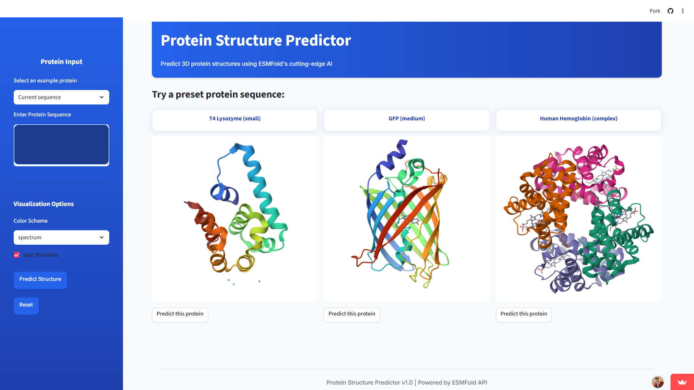
Task: Disable the Spin Structure checkbox
Action: tap(17, 255)
